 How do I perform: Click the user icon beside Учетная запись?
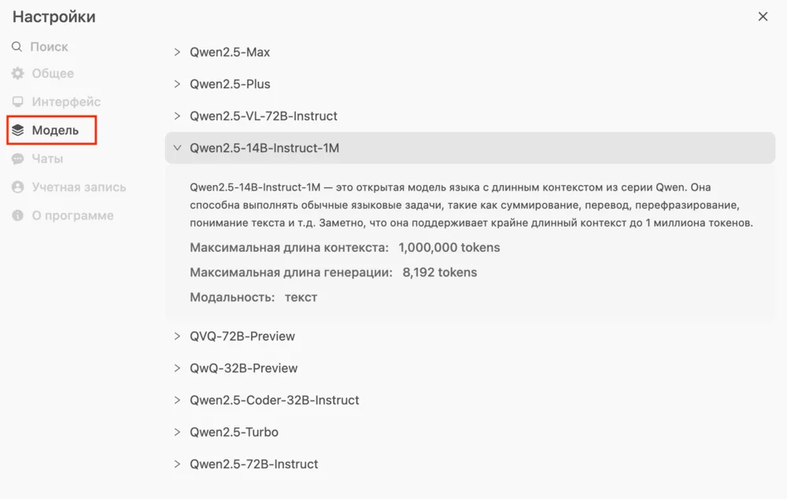pyautogui.click(x=18, y=187)
